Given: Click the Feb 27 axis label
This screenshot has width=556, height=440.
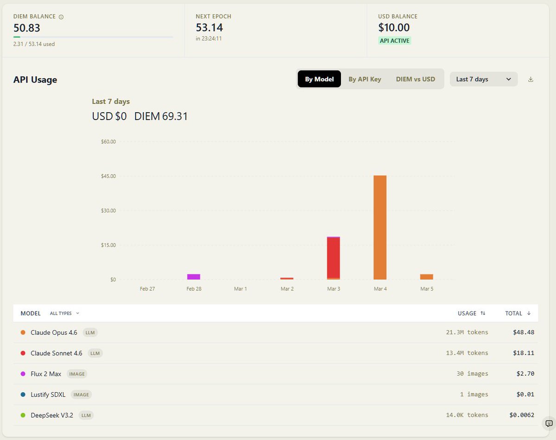Looking at the screenshot, I should (147, 289).
